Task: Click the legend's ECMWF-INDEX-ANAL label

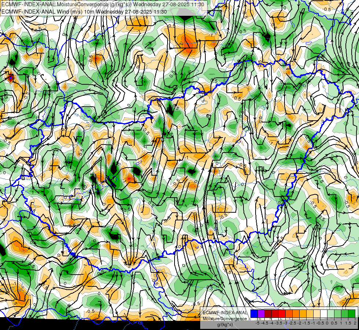Action: pyautogui.click(x=225, y=313)
